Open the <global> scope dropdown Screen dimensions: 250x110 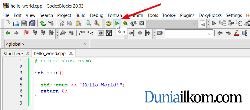[47, 44]
